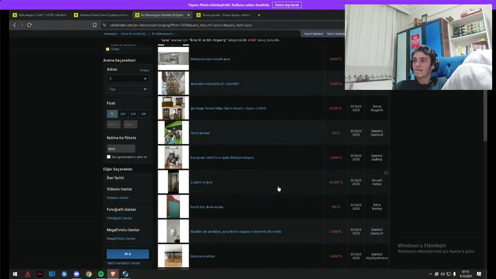Open a new tab with plus icon

pyautogui.click(x=259, y=15)
